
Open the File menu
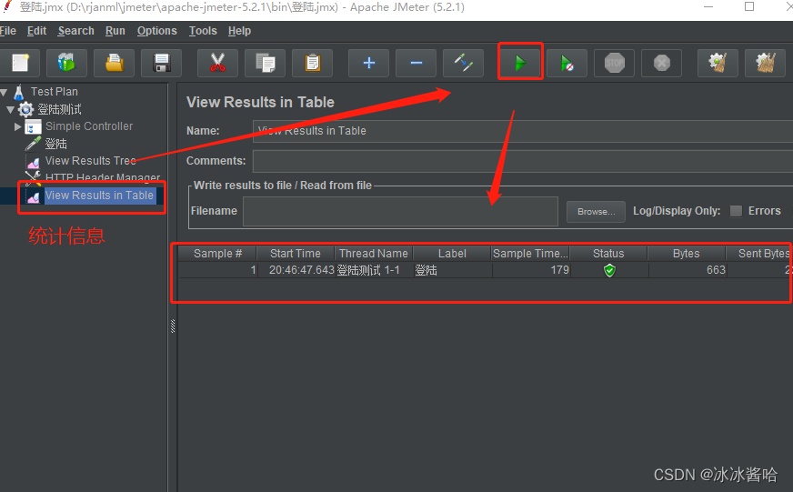(x=8, y=31)
